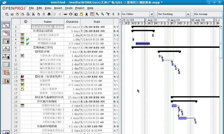The height and width of the screenshot is (134, 224).
Task: Click the Name column header
Action: (x=48, y=22)
